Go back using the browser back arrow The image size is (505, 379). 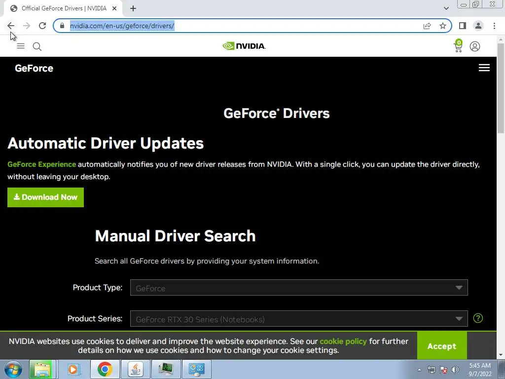click(11, 26)
